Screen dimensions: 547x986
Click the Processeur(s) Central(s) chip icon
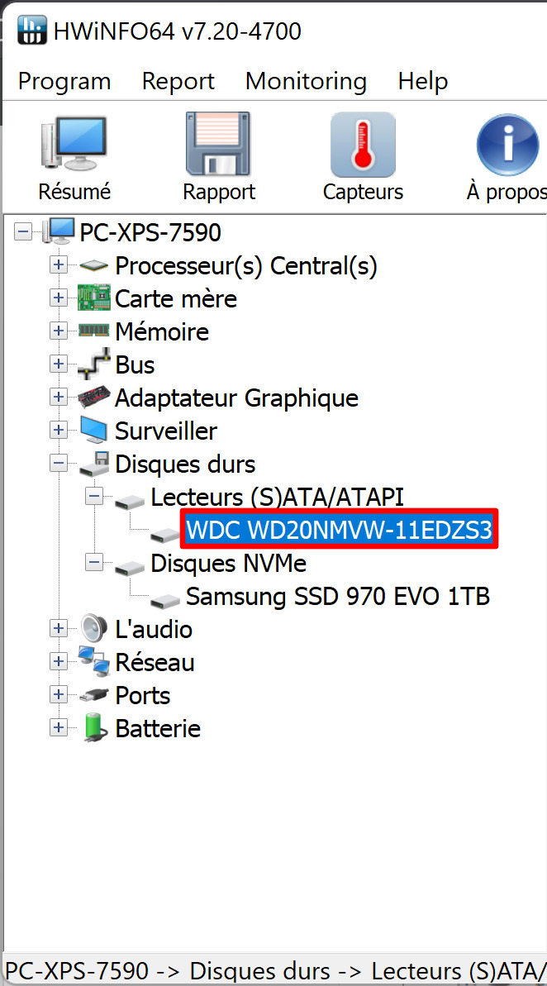click(x=93, y=266)
